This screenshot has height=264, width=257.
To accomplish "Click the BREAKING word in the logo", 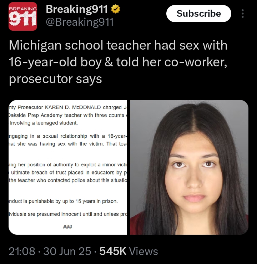I will (23, 9).
